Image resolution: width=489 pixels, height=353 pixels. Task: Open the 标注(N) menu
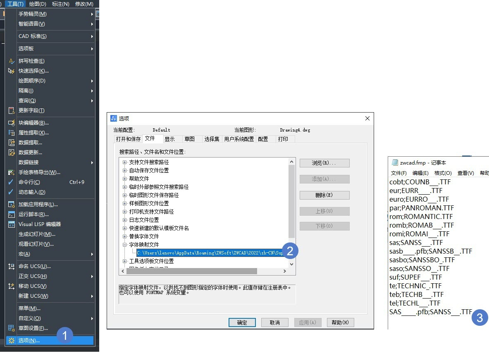(x=60, y=4)
